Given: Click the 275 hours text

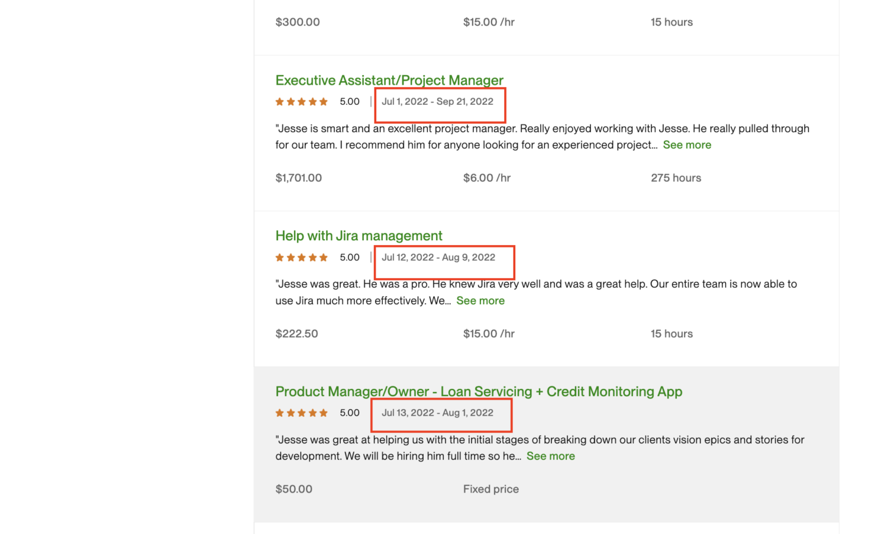Looking at the screenshot, I should click(676, 178).
